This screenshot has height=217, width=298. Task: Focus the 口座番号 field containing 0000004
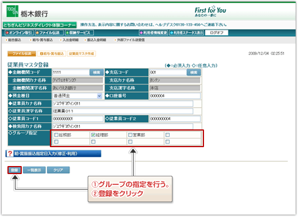click(175, 96)
